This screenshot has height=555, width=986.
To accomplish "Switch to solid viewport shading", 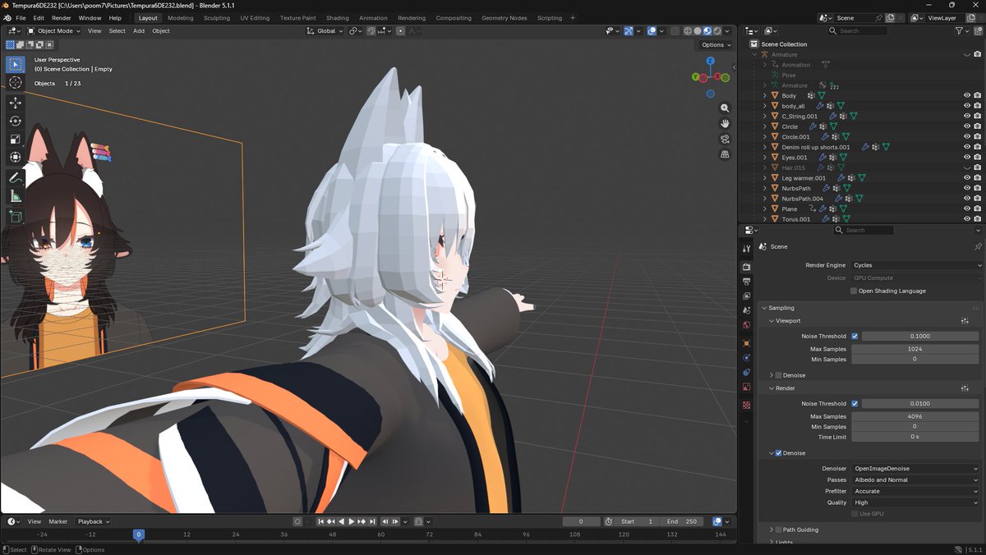I will 698,31.
